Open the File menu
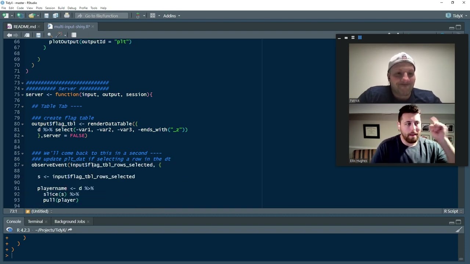 pyautogui.click(x=3, y=8)
